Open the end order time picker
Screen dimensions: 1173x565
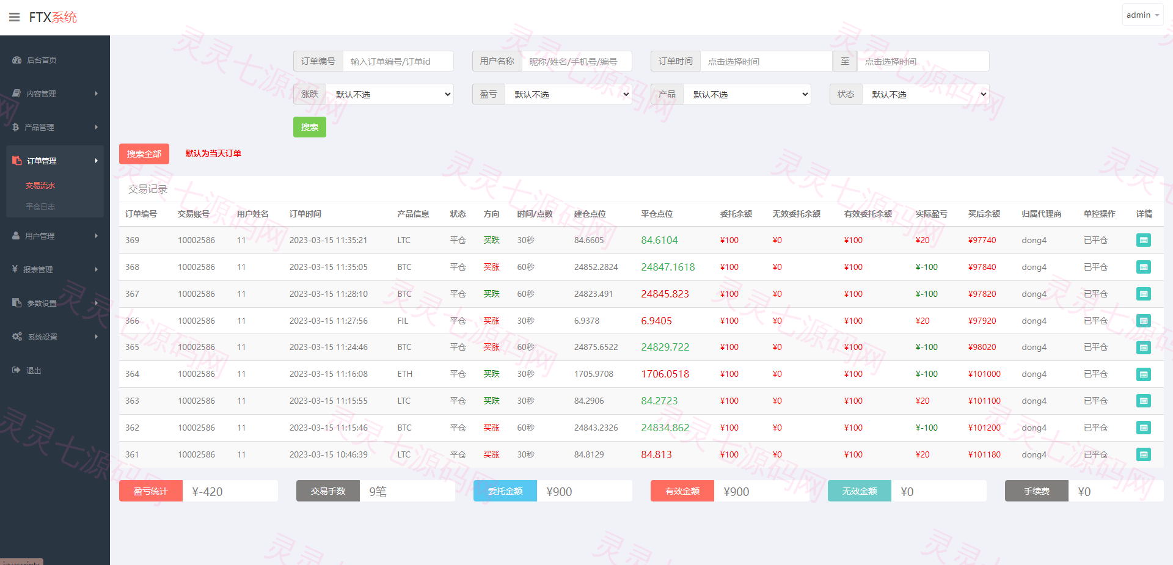coord(923,61)
